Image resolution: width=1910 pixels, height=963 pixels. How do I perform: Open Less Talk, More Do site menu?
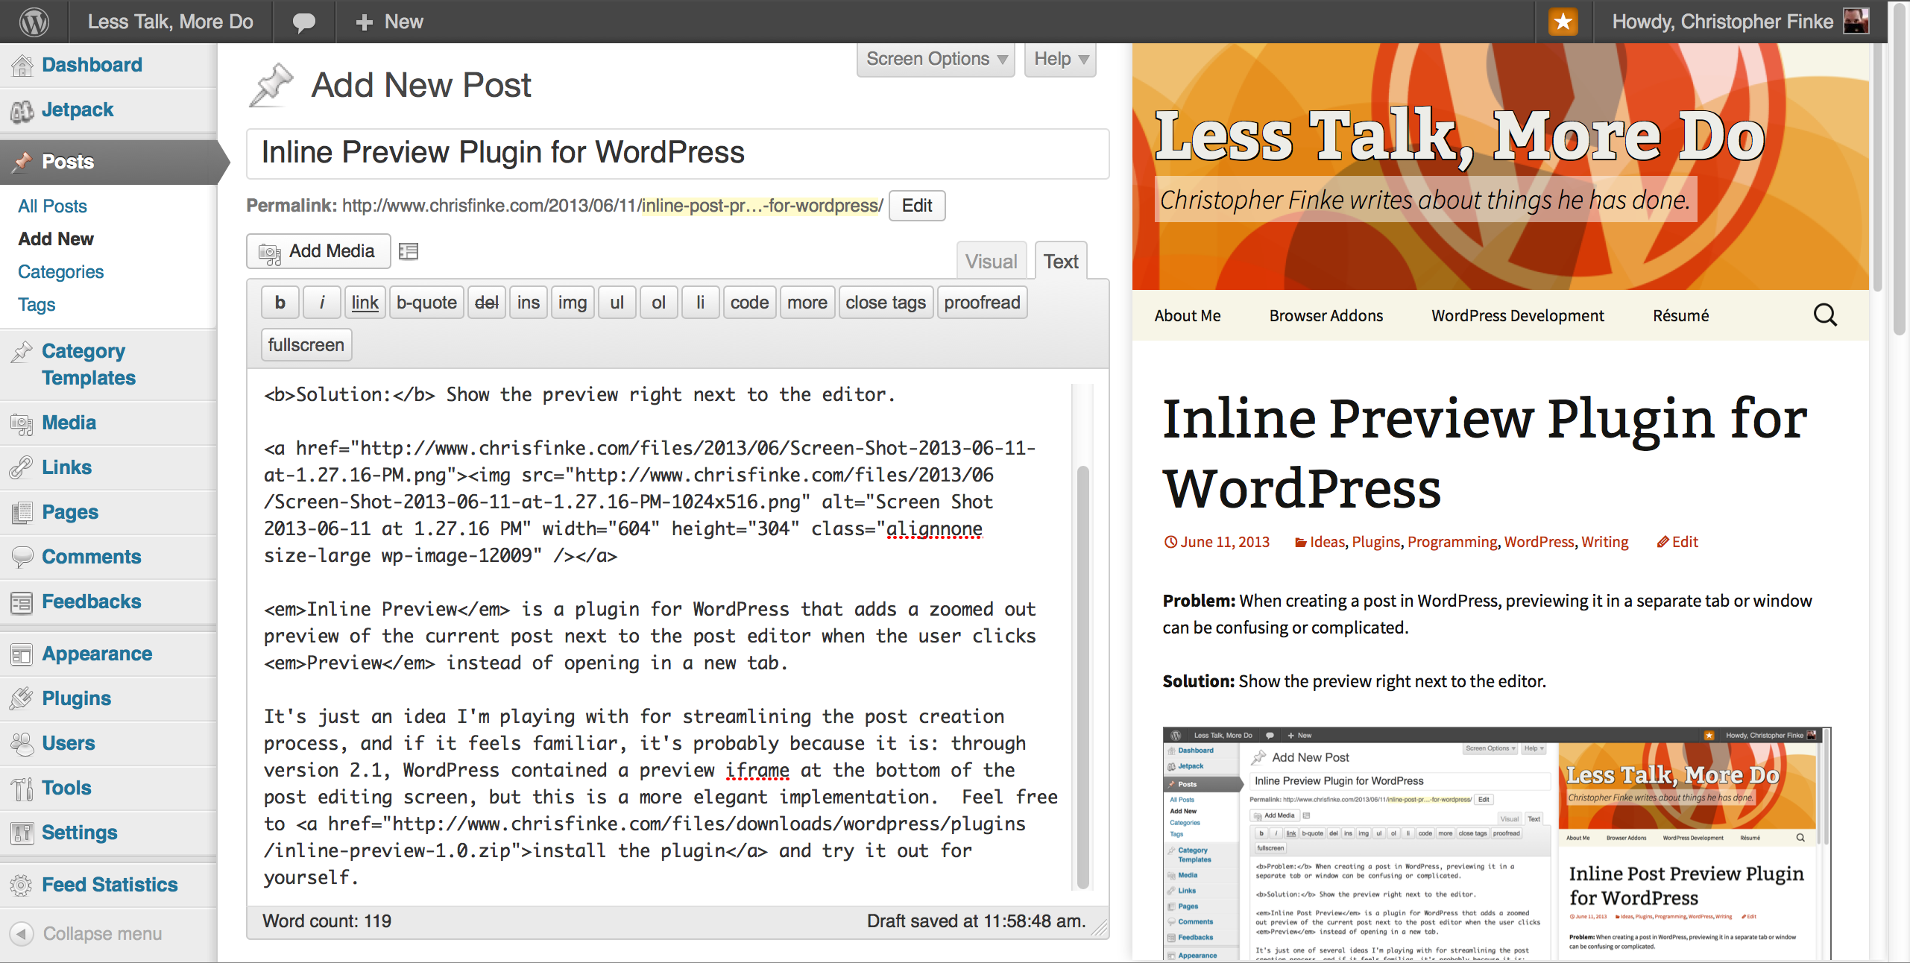171,22
